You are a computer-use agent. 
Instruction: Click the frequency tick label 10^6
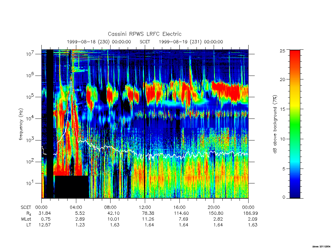pyautogui.click(x=30, y=75)
